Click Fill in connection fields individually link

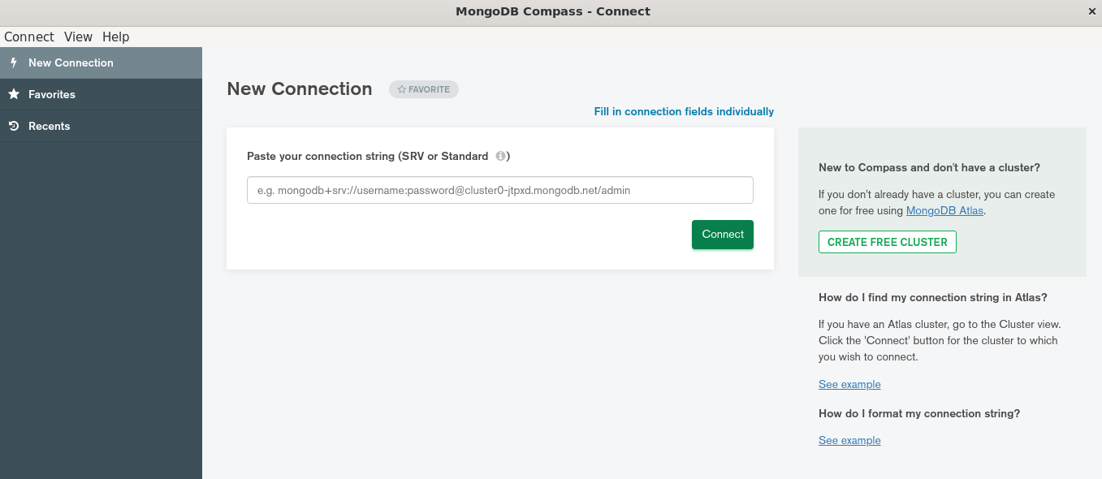click(684, 111)
